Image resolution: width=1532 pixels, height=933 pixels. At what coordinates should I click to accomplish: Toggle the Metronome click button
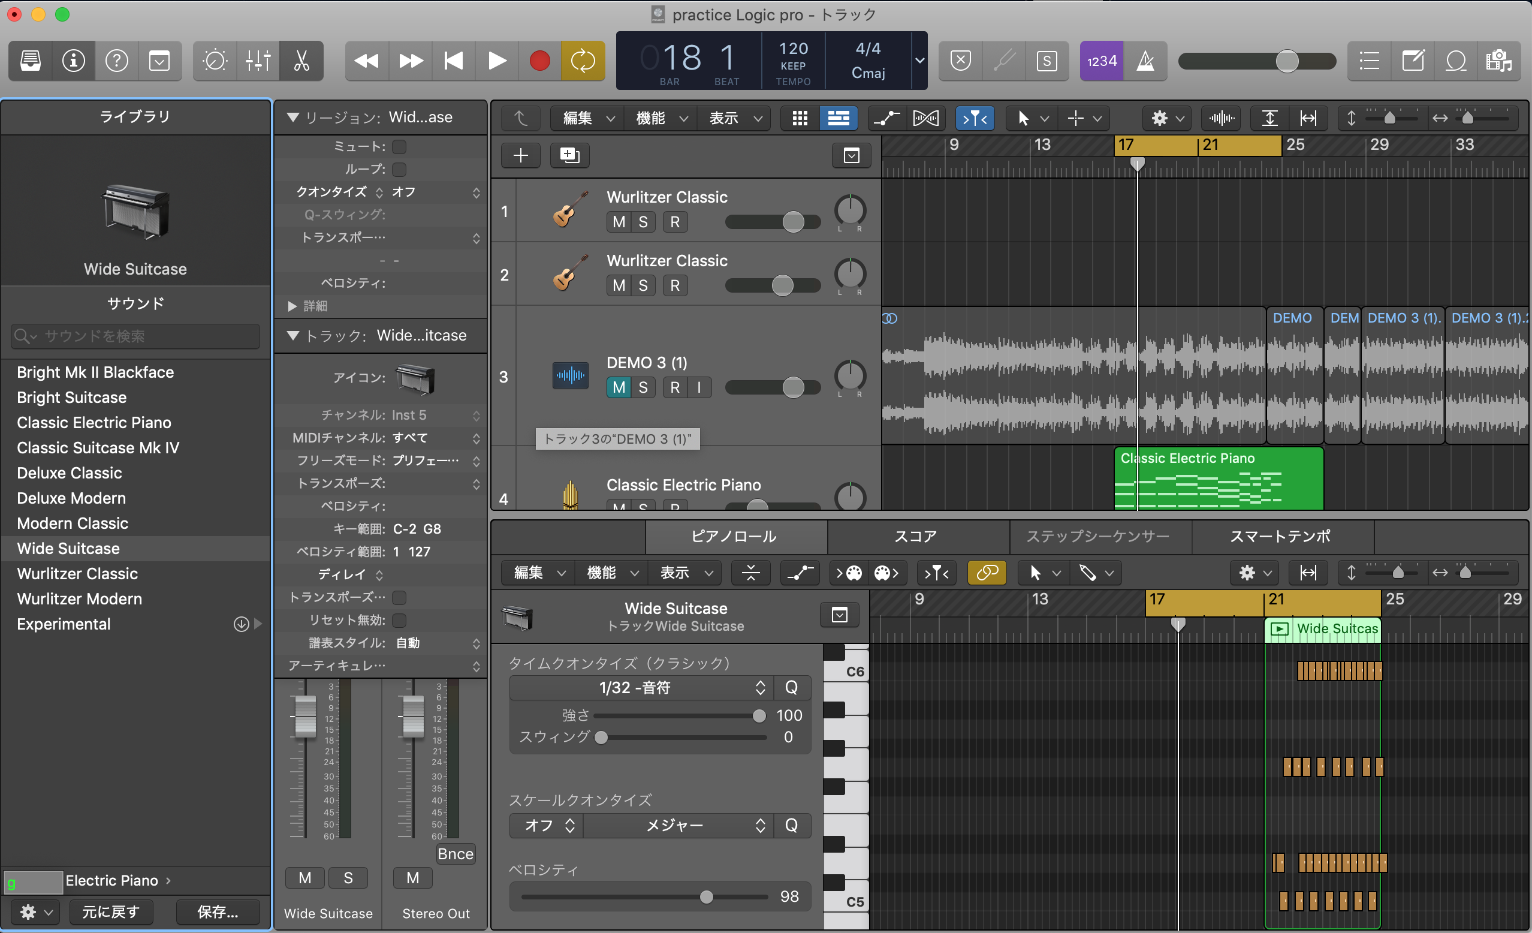point(1145,61)
